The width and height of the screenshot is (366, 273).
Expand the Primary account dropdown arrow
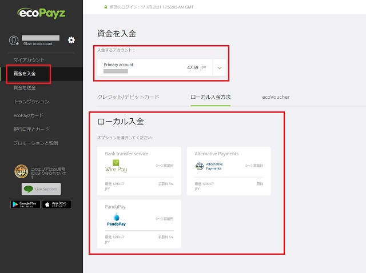[220, 67]
